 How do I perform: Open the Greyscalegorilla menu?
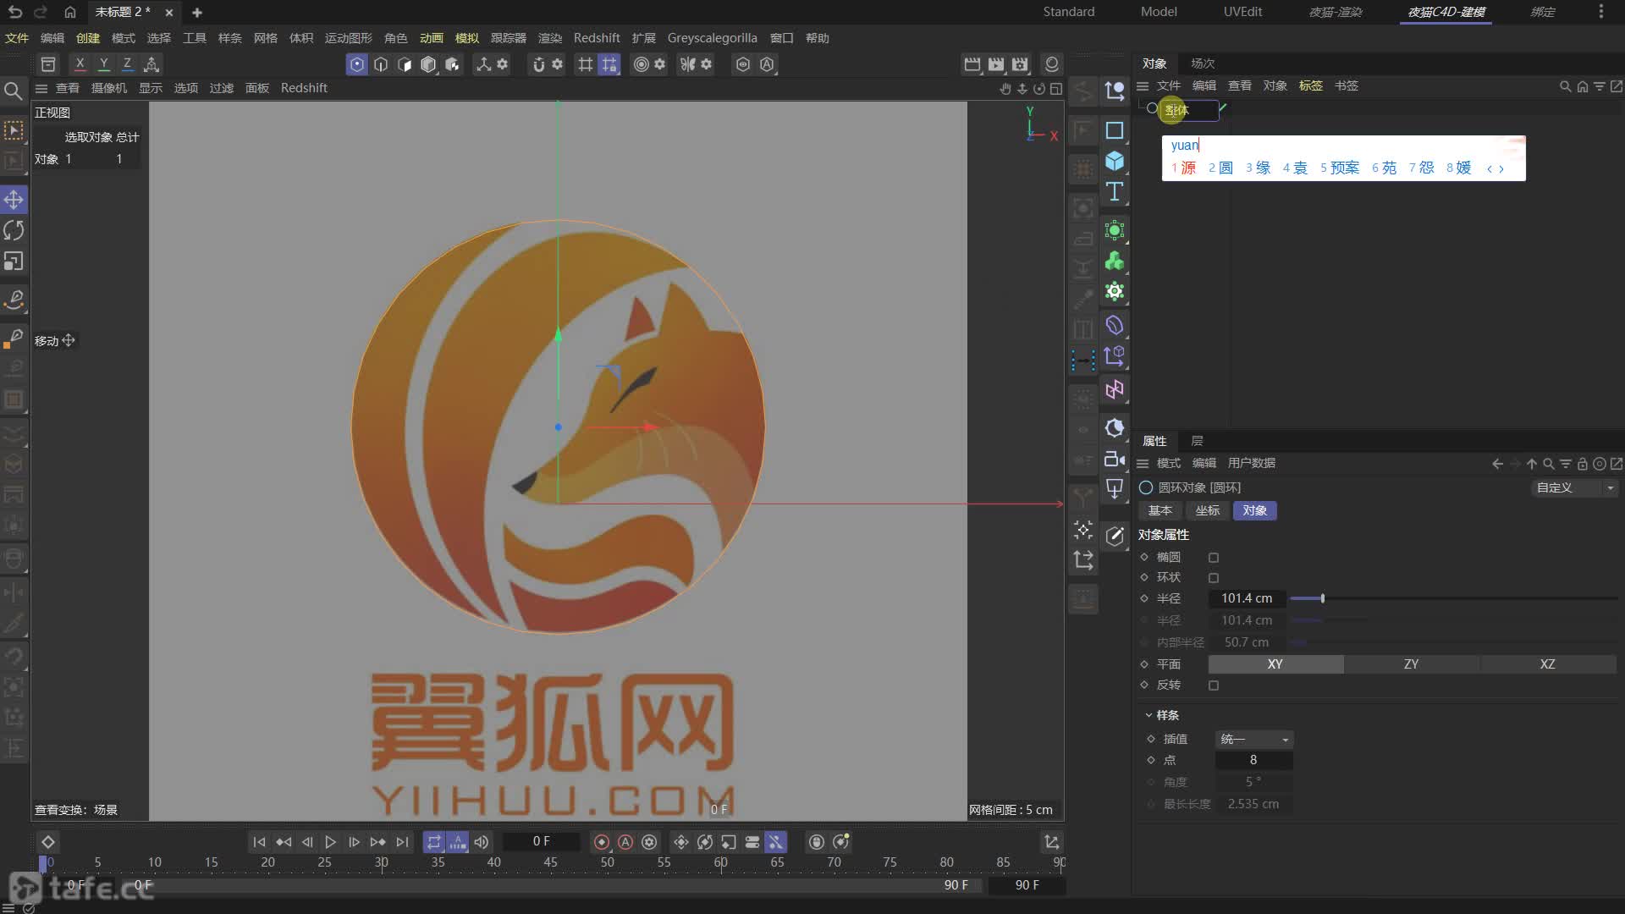click(x=712, y=38)
